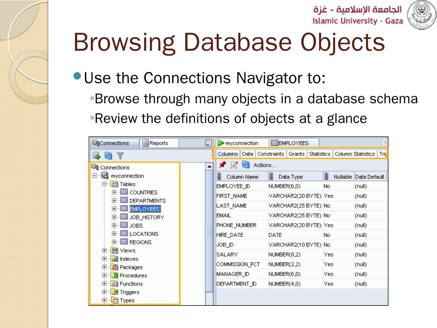Expand the JOBS table node

114,225
